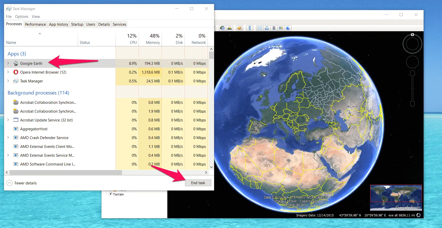Viewport: 442px width, 228px height.
Task: Expand AMD Crash Defender Service row
Action: pos(8,138)
